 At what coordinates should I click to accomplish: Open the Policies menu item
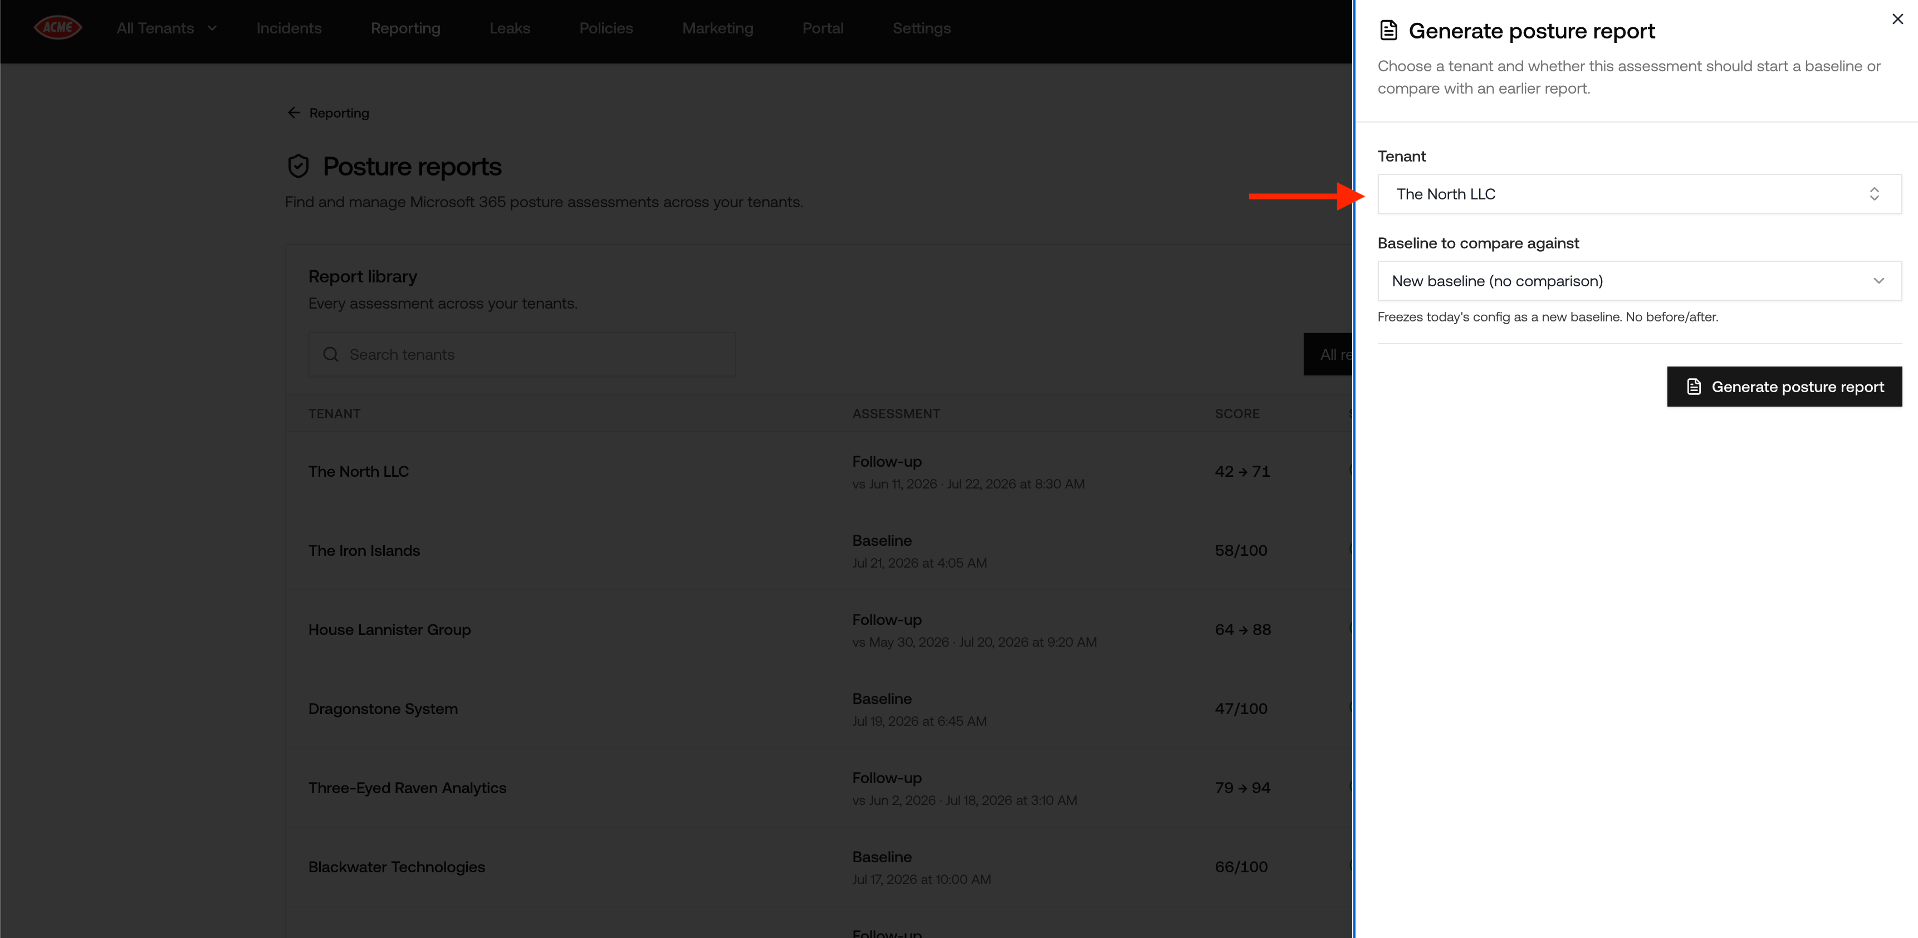click(606, 28)
